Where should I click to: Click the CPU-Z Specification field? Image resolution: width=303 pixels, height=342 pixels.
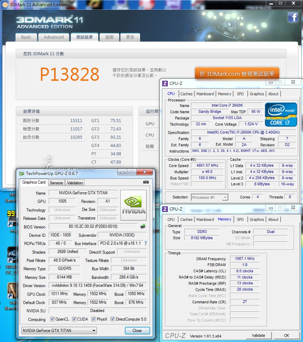(243, 133)
